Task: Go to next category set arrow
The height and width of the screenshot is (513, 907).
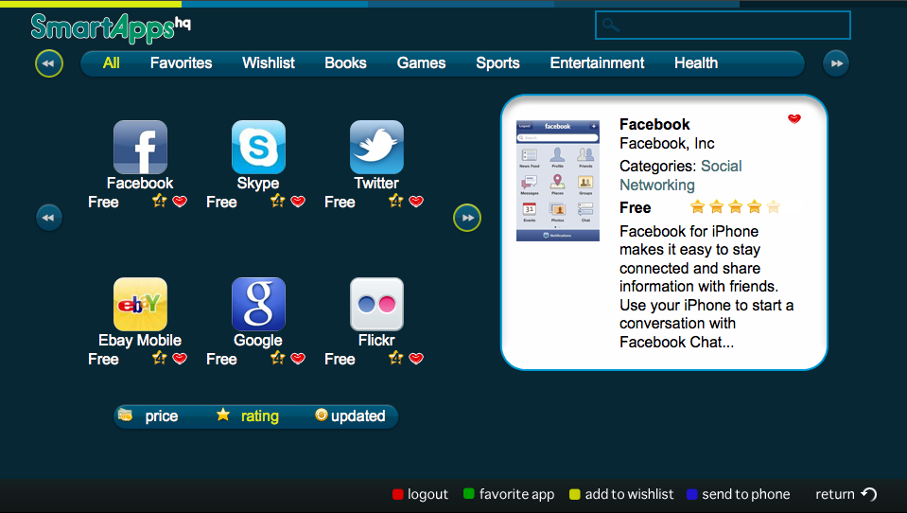Action: click(x=836, y=63)
